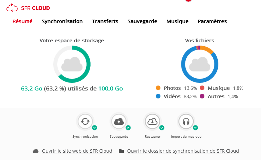Click the Sauvegarde cloud upload icon

tap(119, 122)
